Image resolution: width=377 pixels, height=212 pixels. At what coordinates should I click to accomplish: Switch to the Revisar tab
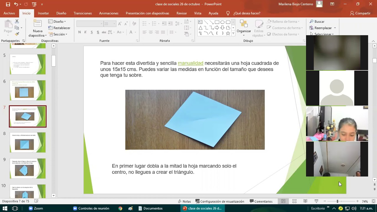[182, 13]
